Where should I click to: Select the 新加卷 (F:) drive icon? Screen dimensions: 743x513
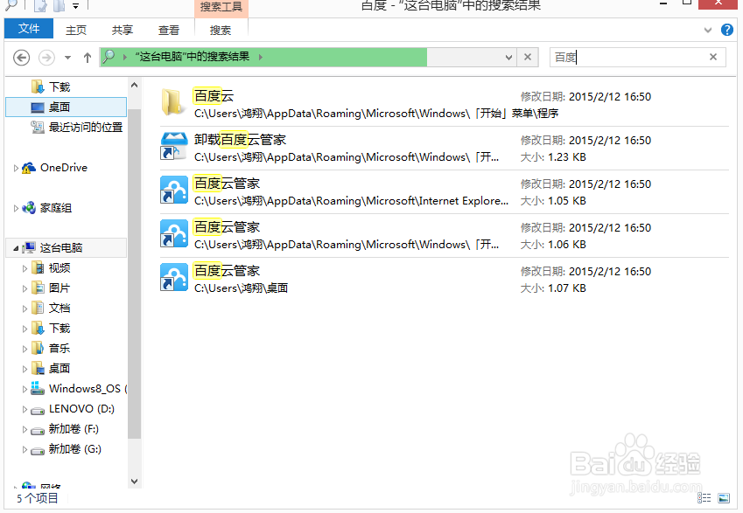38,430
